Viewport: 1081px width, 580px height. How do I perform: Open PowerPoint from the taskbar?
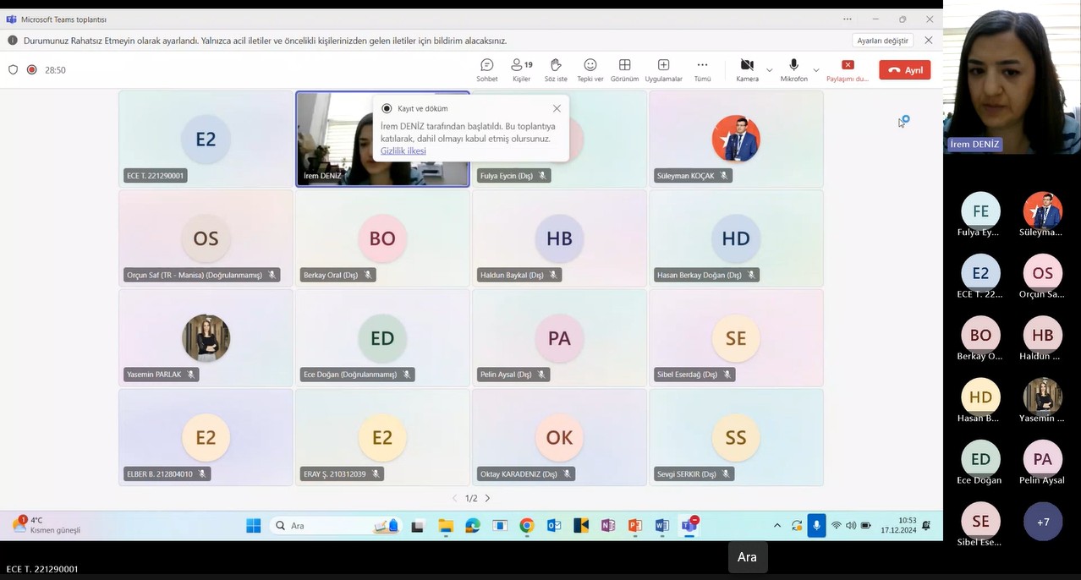pyautogui.click(x=635, y=526)
